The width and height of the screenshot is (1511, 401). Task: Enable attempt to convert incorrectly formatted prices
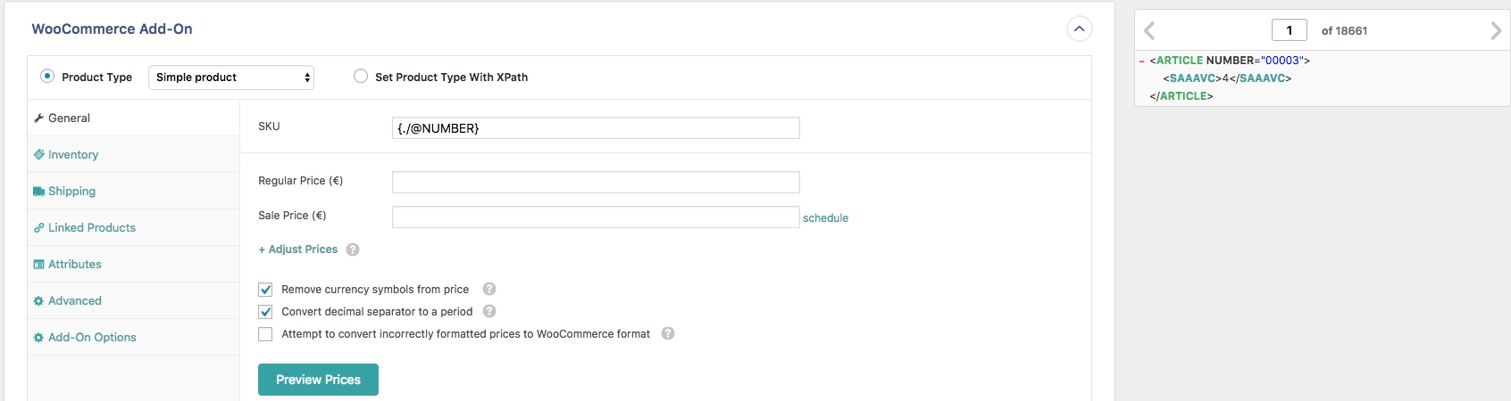pos(265,334)
